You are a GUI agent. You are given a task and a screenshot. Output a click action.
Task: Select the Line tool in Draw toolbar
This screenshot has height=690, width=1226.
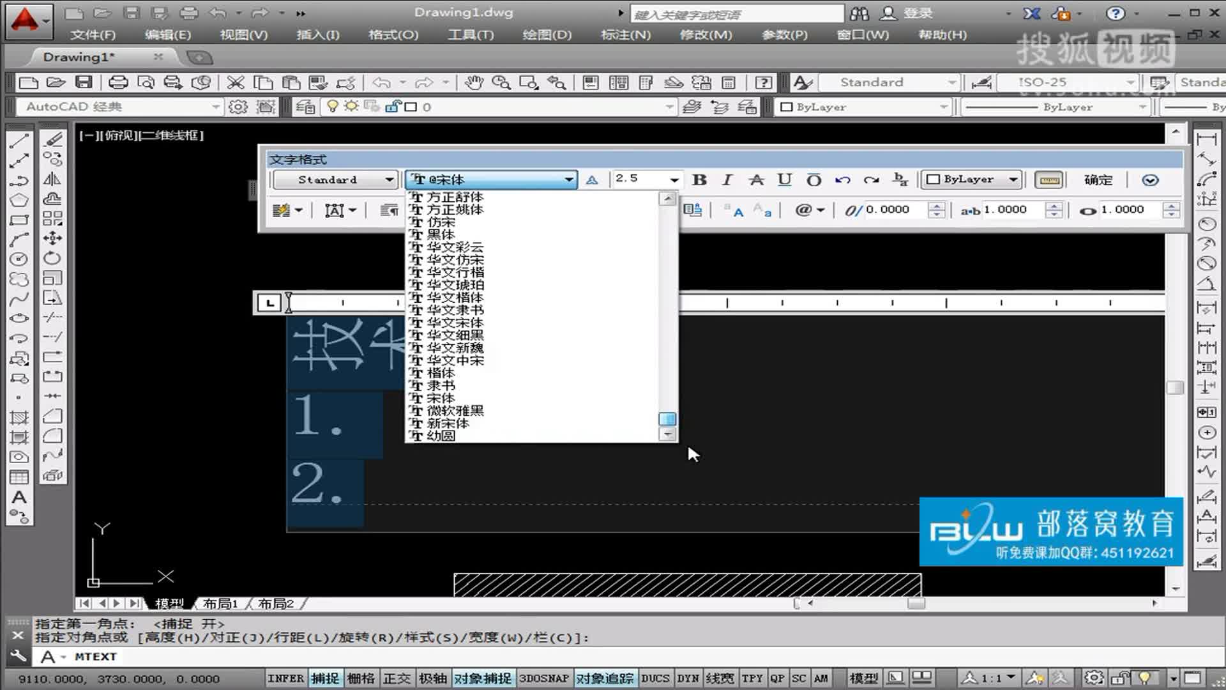pos(19,140)
